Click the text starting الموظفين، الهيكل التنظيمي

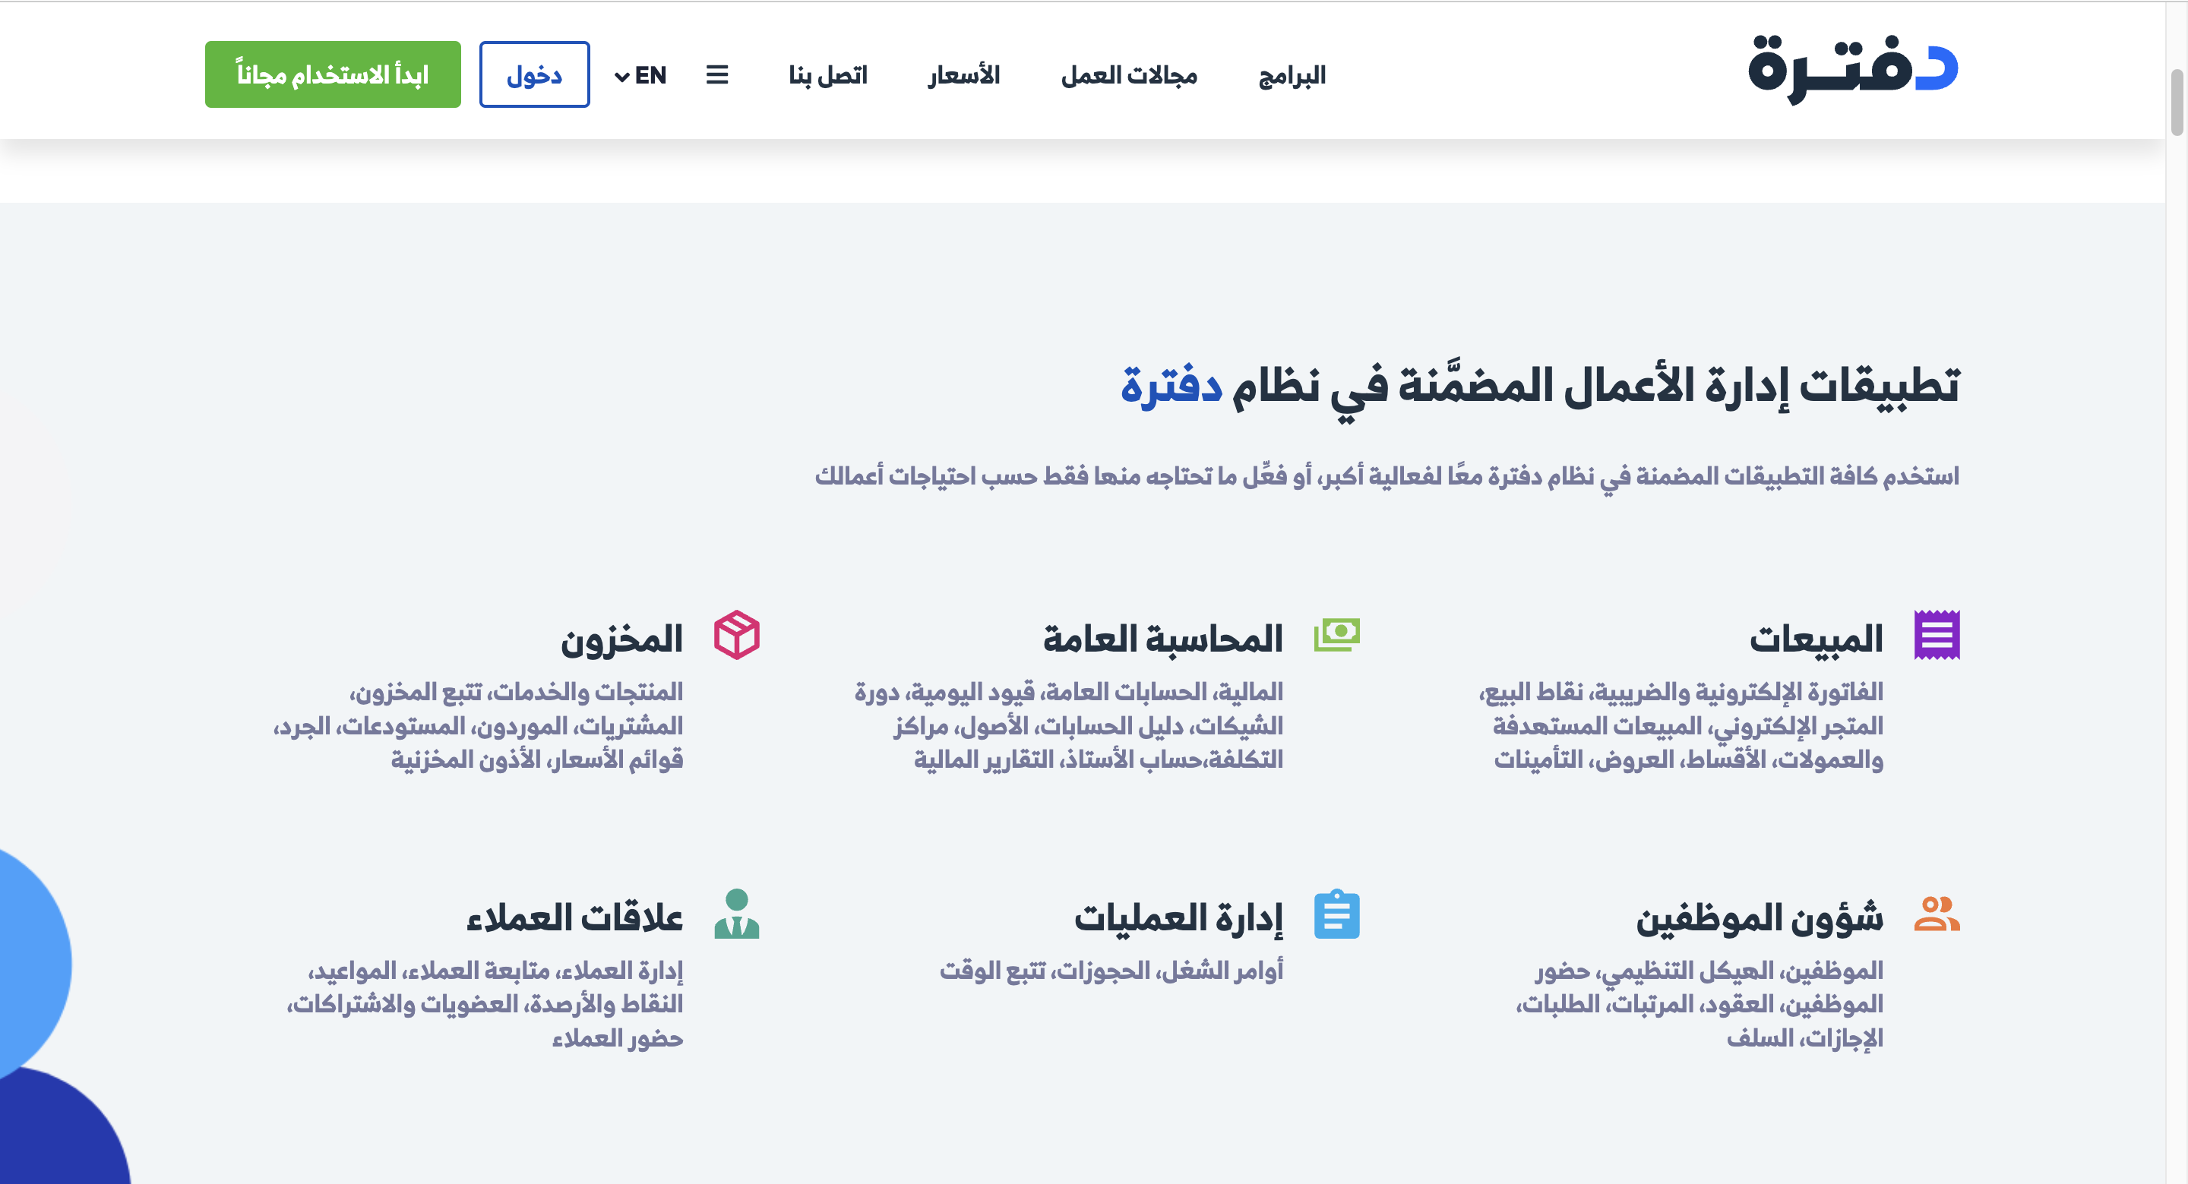(1699, 1004)
